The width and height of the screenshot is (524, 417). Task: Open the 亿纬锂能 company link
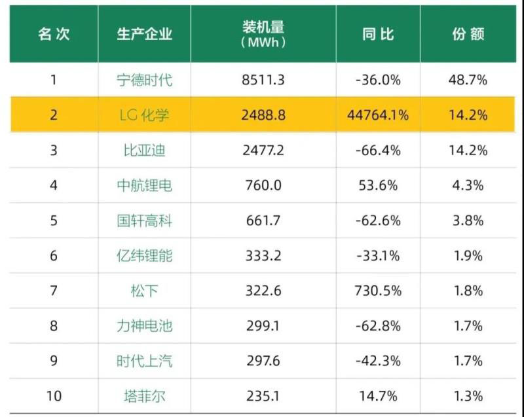144,255
